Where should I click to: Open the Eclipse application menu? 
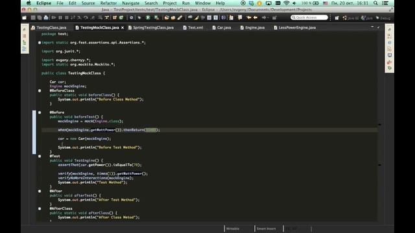(x=44, y=3)
